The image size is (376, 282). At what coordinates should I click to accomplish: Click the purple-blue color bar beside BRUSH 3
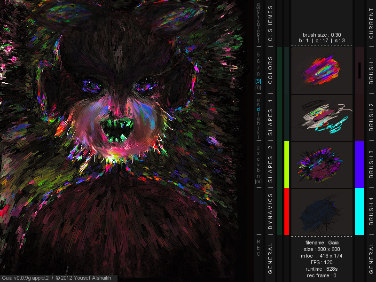360,164
